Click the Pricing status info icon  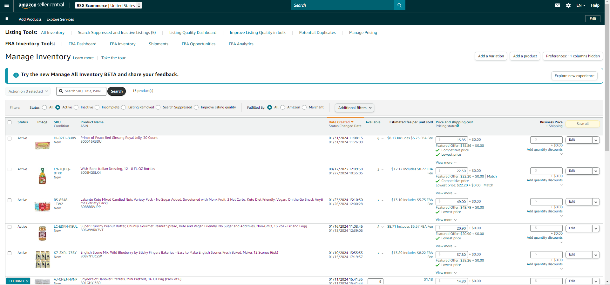tap(458, 126)
